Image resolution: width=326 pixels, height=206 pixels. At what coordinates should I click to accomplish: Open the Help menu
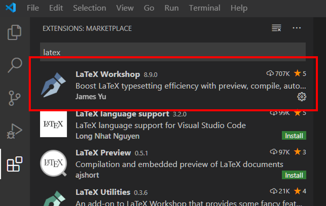pyautogui.click(x=239, y=8)
